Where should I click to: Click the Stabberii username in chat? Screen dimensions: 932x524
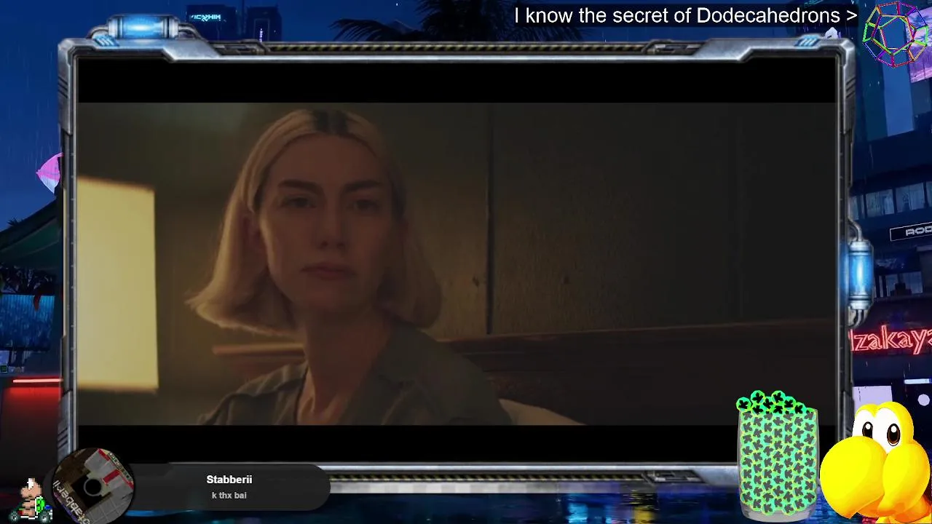tap(229, 480)
